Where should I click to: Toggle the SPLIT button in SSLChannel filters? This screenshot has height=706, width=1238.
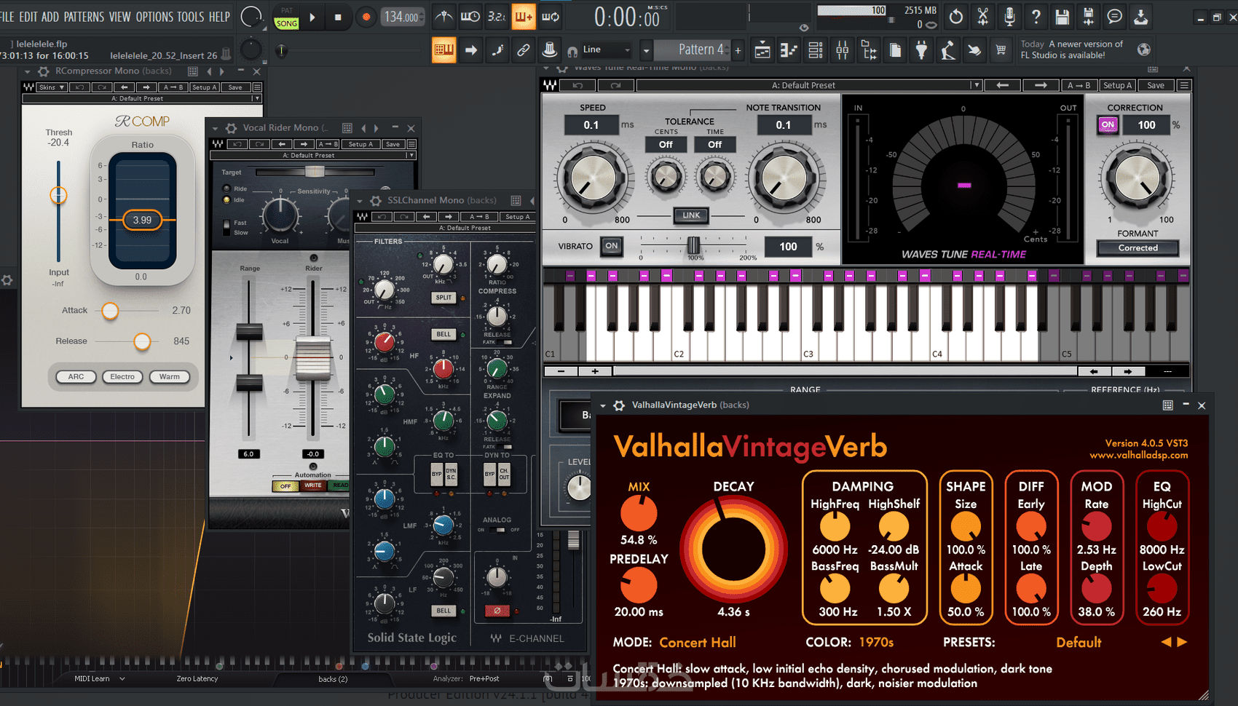443,298
